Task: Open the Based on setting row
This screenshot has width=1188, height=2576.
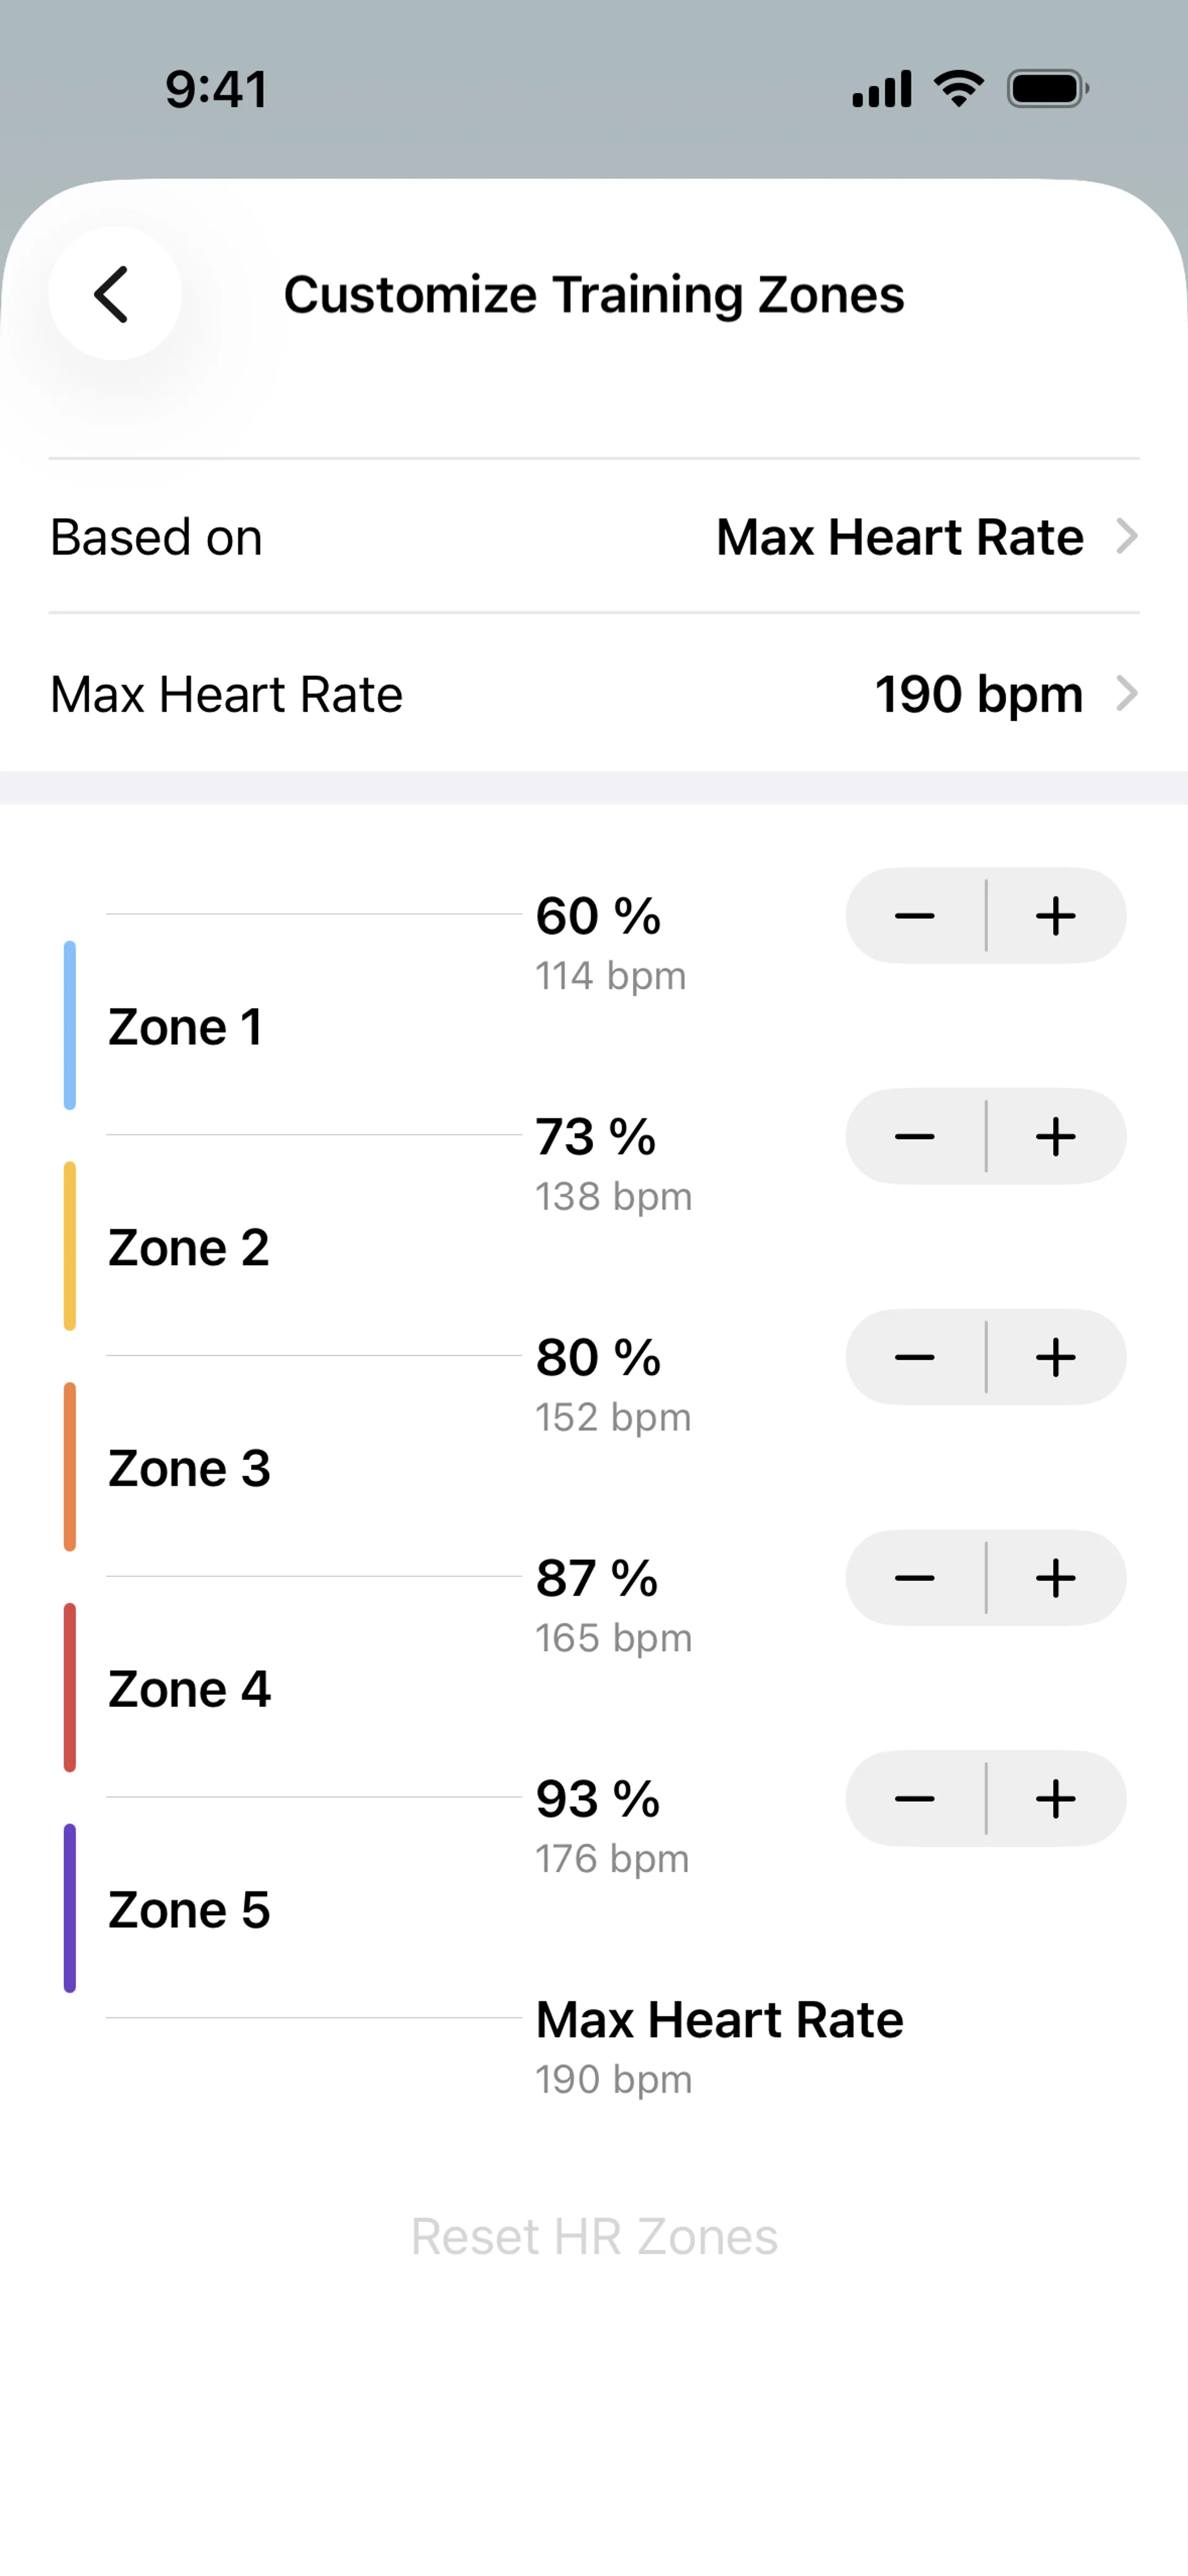Action: point(594,537)
